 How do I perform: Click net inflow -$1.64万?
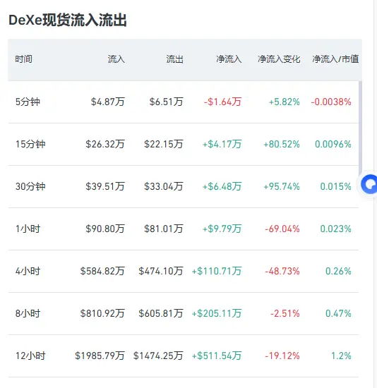pyautogui.click(x=222, y=102)
